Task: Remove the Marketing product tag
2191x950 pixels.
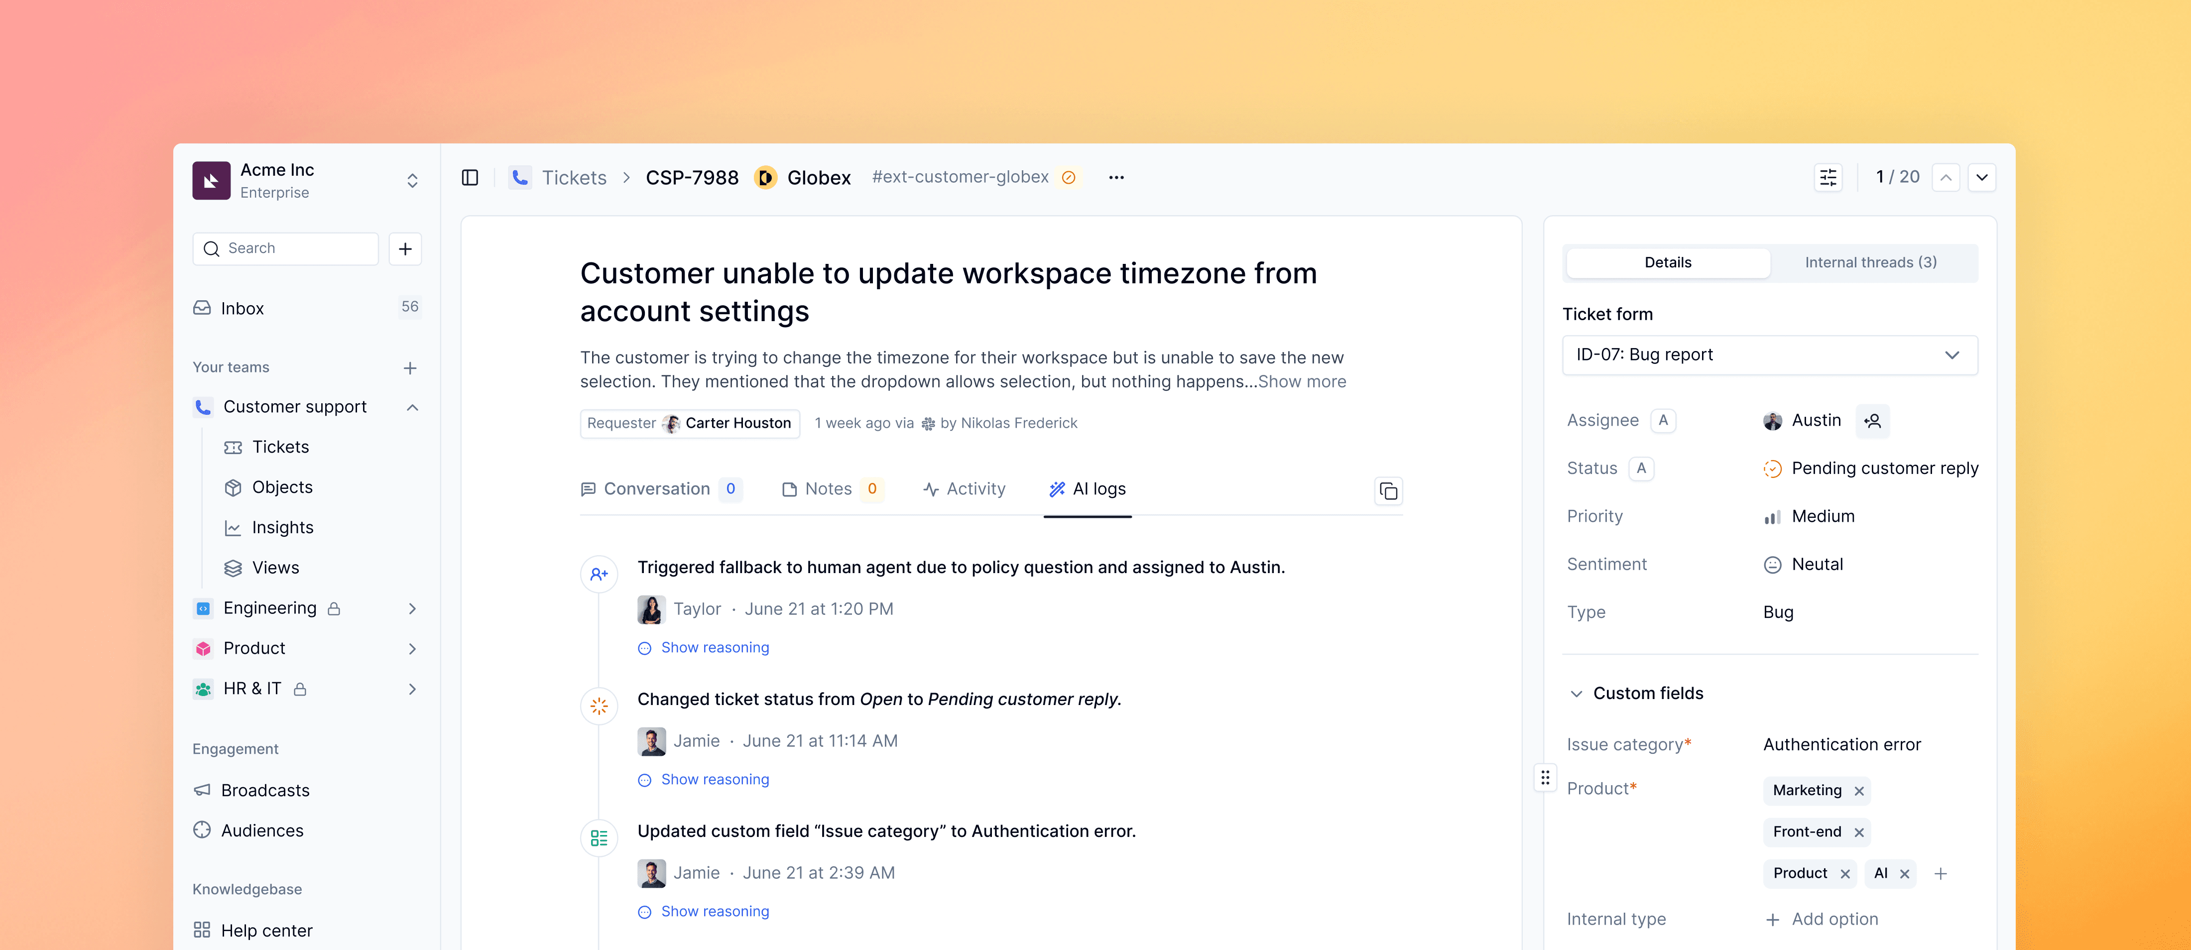Action: point(1859,791)
